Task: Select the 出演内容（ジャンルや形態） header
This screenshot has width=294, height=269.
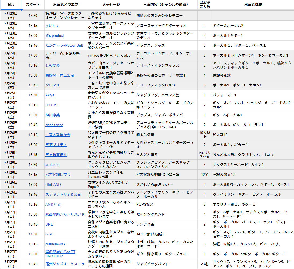Action: point(166,5)
